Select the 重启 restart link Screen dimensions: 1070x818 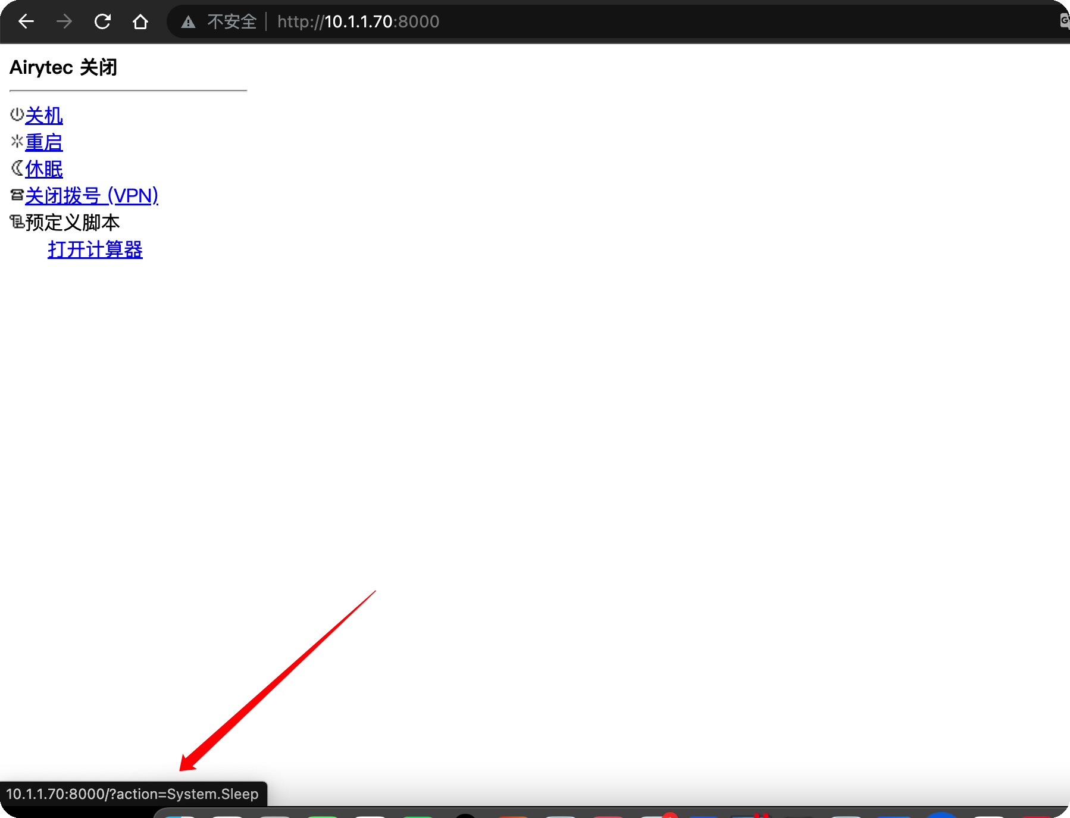pyautogui.click(x=44, y=142)
